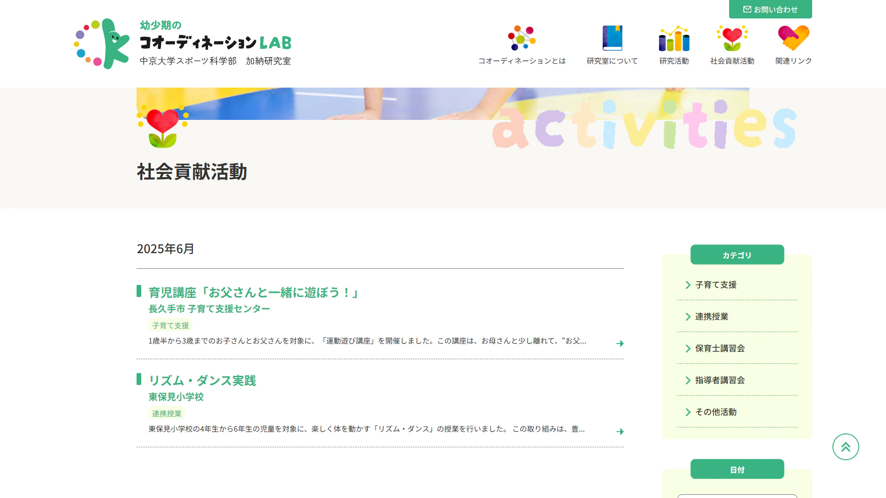Screen dimensions: 886x498
Task: Expand the 子育て支援 category
Action: [x=716, y=285]
